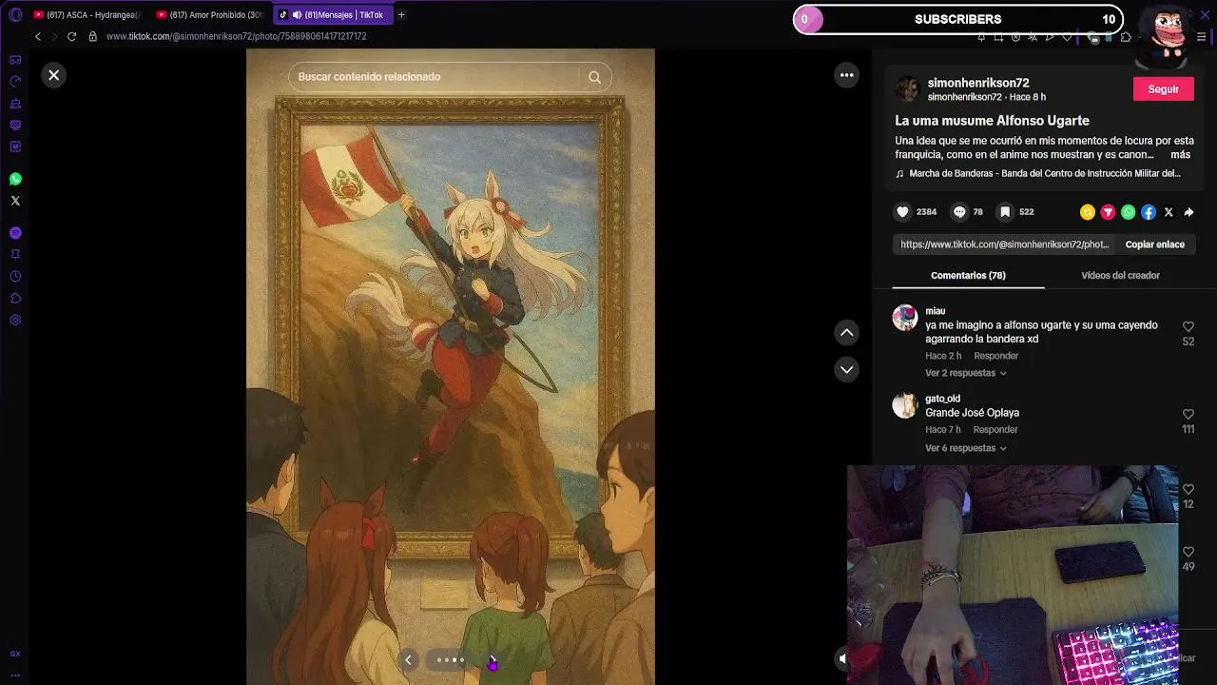The image size is (1217, 685).
Task: Like the post with heart icon
Action: point(903,212)
